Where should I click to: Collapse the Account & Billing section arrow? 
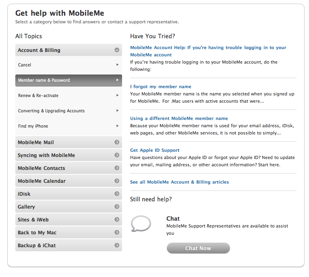(x=117, y=50)
